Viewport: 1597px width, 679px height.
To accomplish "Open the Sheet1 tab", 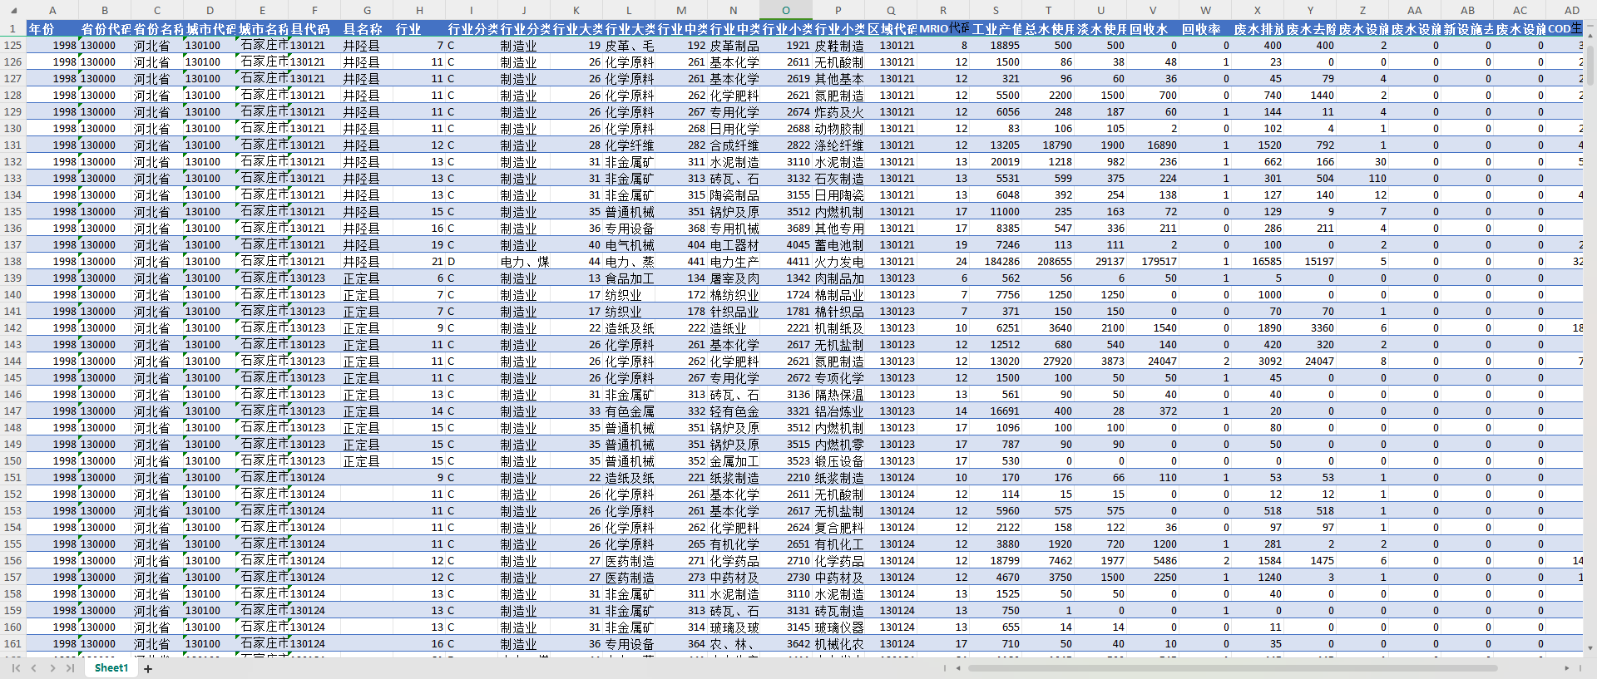I will tap(111, 668).
